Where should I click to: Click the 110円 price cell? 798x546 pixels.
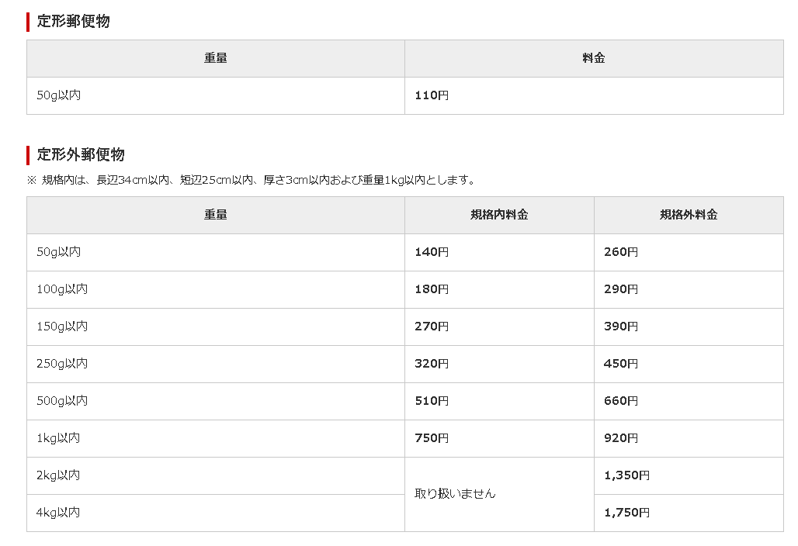coord(594,95)
